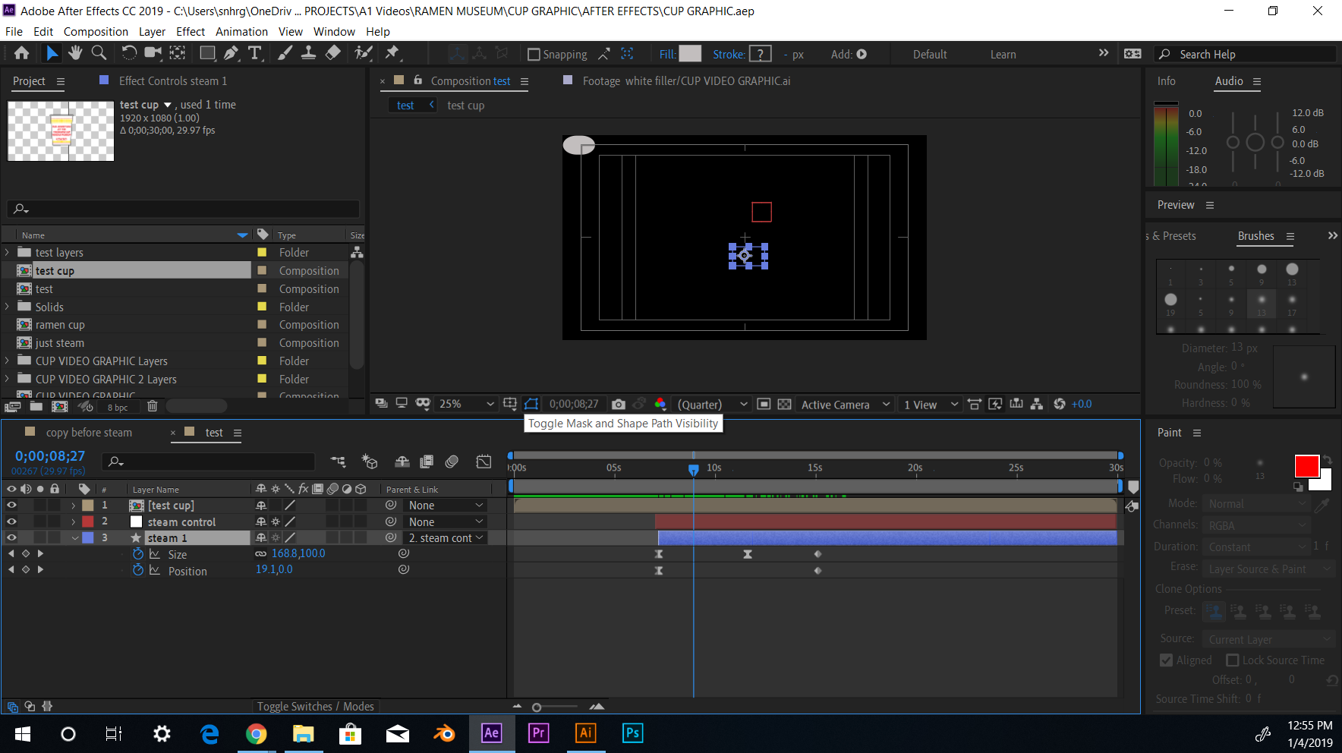Select the Puppet Pin tool
Viewport: 1342px width, 753px height.
click(392, 53)
